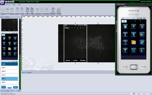Click the Paste icon in the ribbon
Screen dimensions: 152x95
12,9
